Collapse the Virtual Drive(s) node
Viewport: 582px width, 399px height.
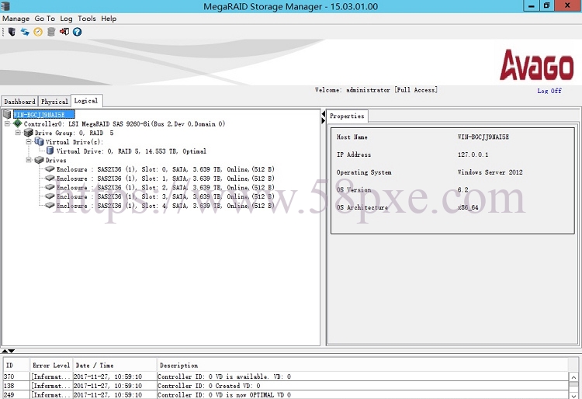coord(29,142)
